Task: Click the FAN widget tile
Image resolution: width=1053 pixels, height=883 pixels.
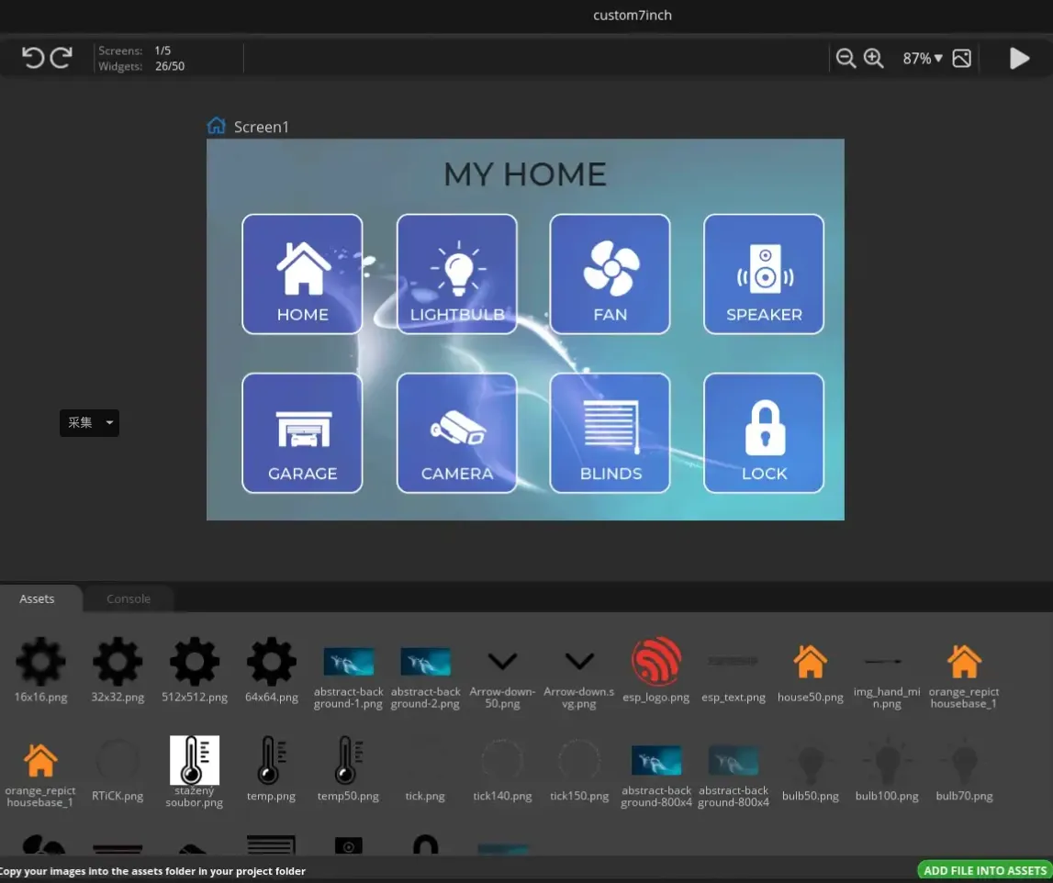Action: tap(610, 274)
